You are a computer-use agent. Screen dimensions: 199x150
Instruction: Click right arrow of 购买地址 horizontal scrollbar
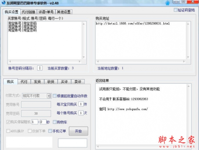click(184, 61)
